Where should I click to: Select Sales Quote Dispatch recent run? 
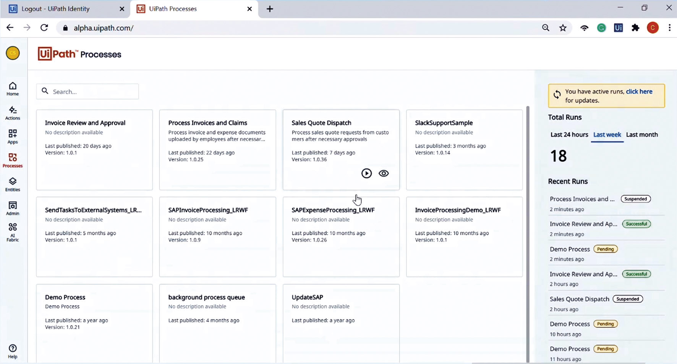606,304
